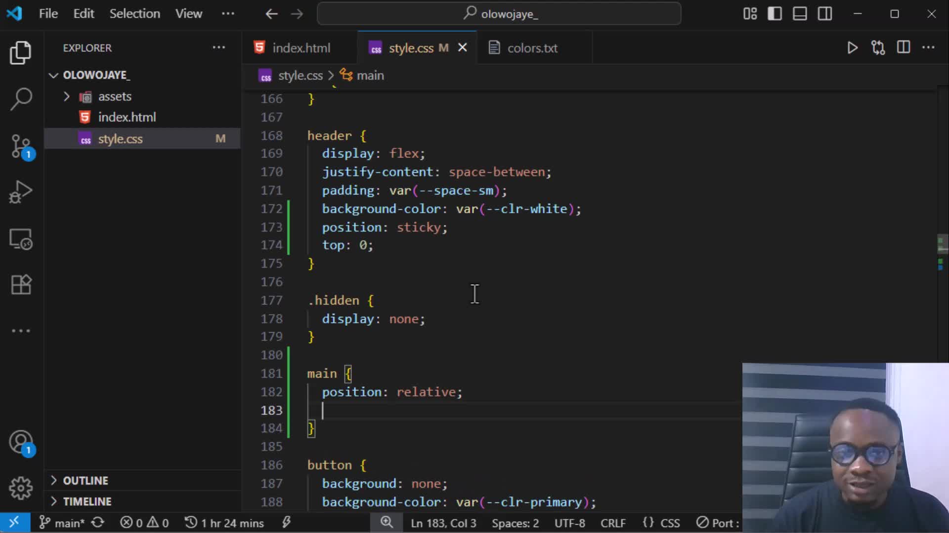Go forward with the right arrow
The width and height of the screenshot is (949, 533).
[x=297, y=14]
